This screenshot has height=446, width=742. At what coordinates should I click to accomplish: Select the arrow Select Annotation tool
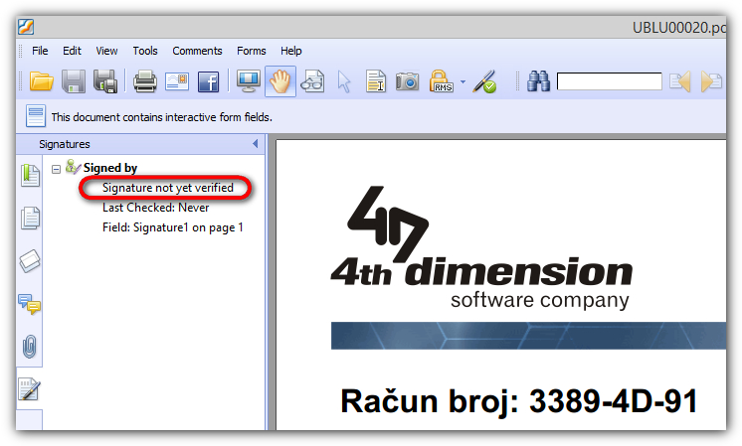(344, 81)
